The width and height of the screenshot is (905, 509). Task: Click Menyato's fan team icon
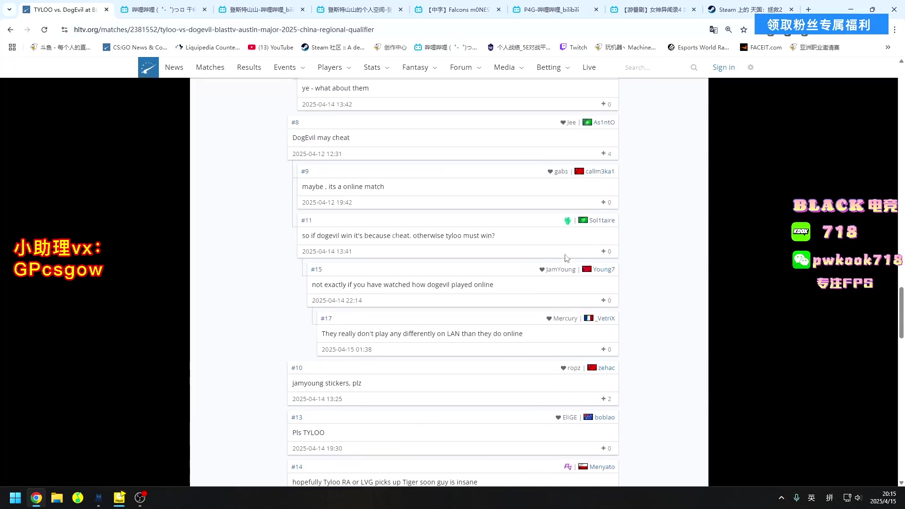point(568,467)
